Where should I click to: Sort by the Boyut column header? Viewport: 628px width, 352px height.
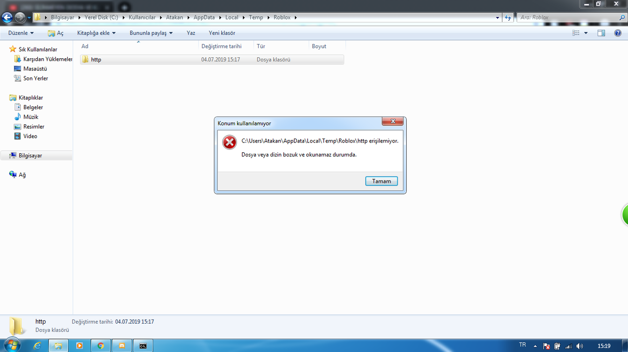pos(327,46)
